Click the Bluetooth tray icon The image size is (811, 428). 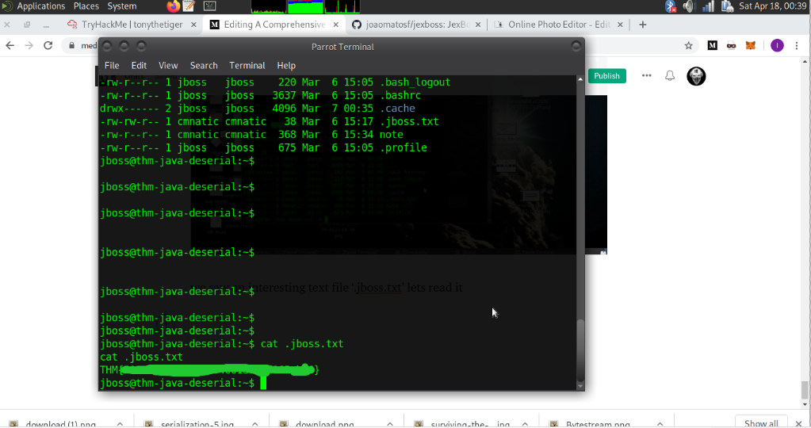click(671, 6)
